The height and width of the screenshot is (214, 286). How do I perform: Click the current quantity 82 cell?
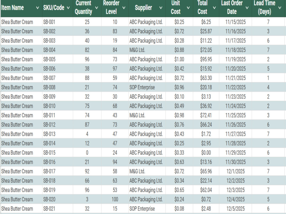coord(87,50)
